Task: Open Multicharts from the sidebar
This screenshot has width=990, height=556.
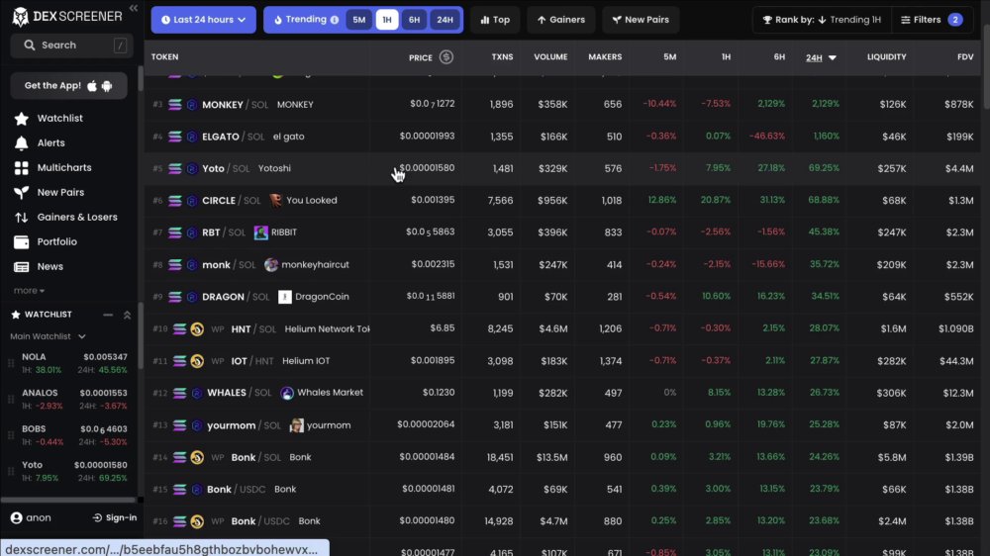Action: (x=63, y=167)
